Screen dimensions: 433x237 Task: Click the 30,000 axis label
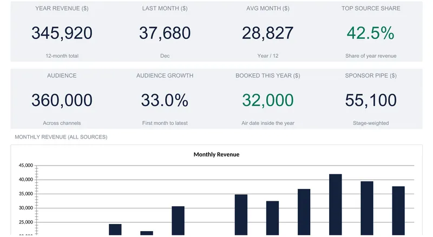click(x=25, y=208)
